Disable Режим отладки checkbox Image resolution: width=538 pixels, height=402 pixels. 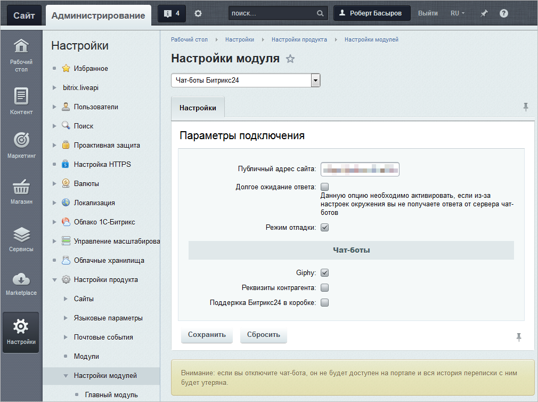tap(325, 228)
